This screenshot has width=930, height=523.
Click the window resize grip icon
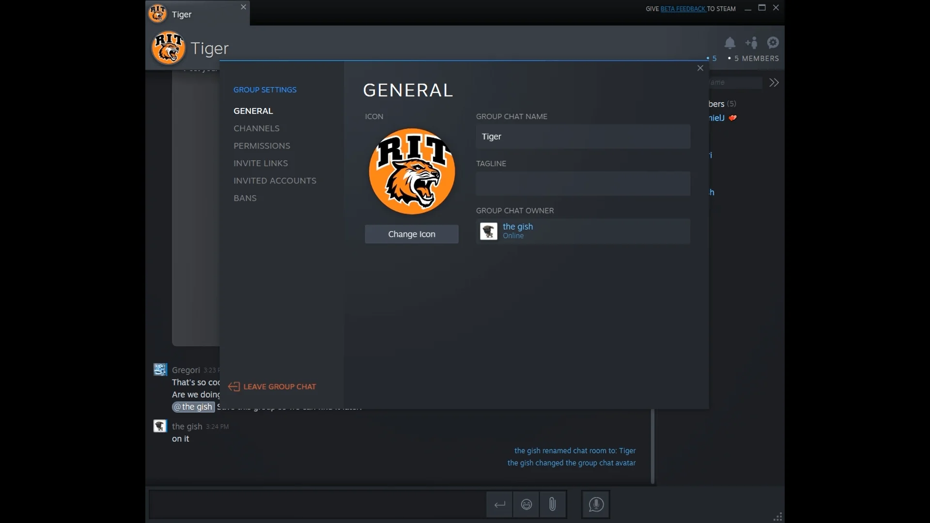[x=778, y=517]
